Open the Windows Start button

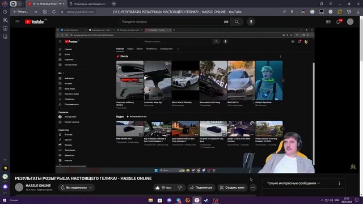(4, 200)
